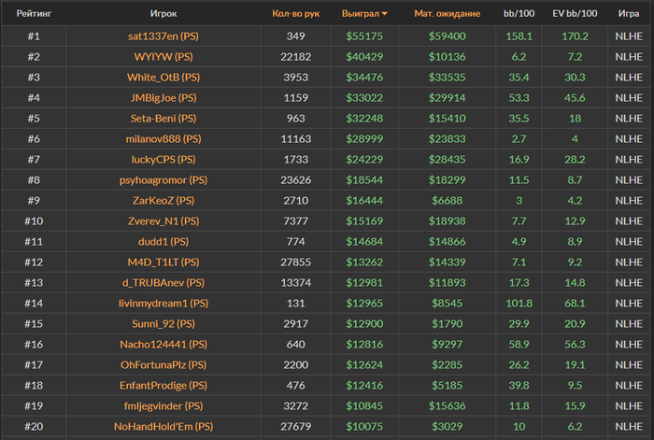Open luckyCPS (PS) player link

(163, 160)
